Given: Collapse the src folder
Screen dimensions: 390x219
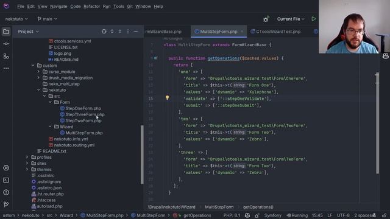Looking at the screenshot, I should pyautogui.click(x=44, y=96).
